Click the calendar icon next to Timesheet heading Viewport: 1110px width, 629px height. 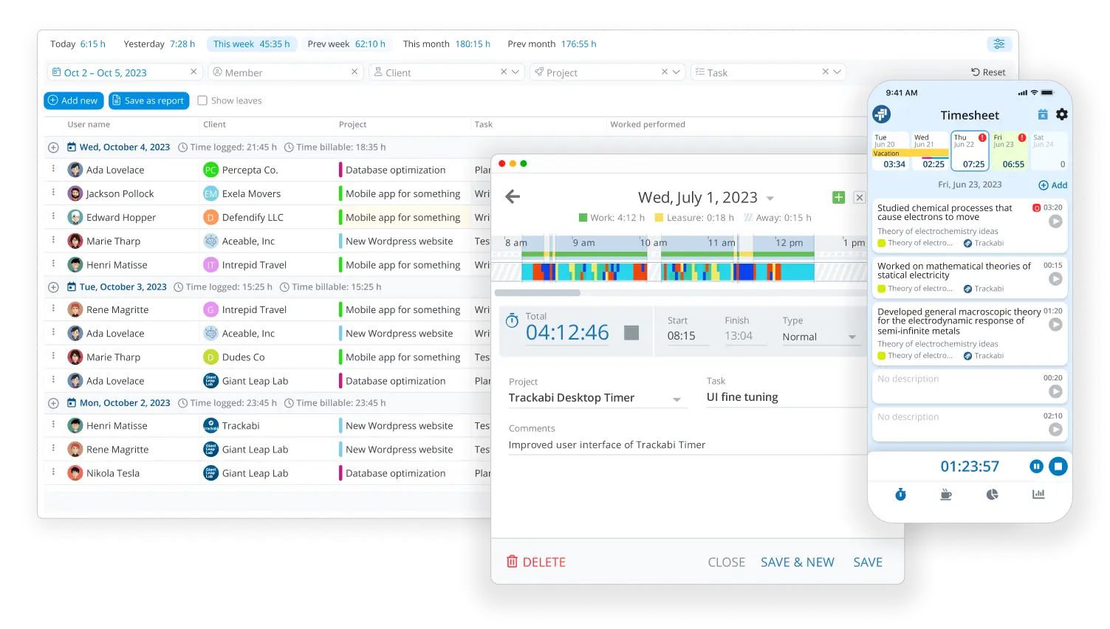[1042, 114]
